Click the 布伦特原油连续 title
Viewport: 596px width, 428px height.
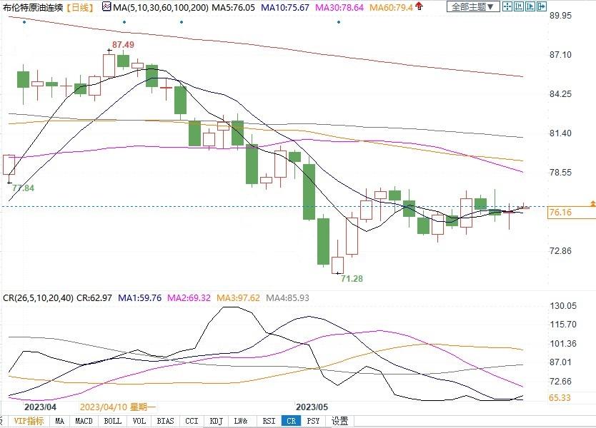point(32,7)
